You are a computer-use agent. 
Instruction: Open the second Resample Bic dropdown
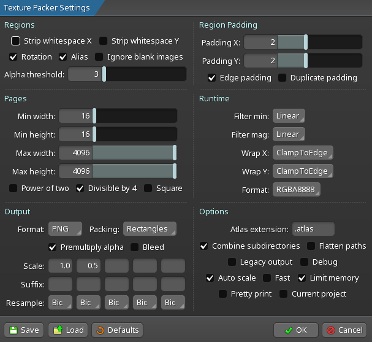88,302
